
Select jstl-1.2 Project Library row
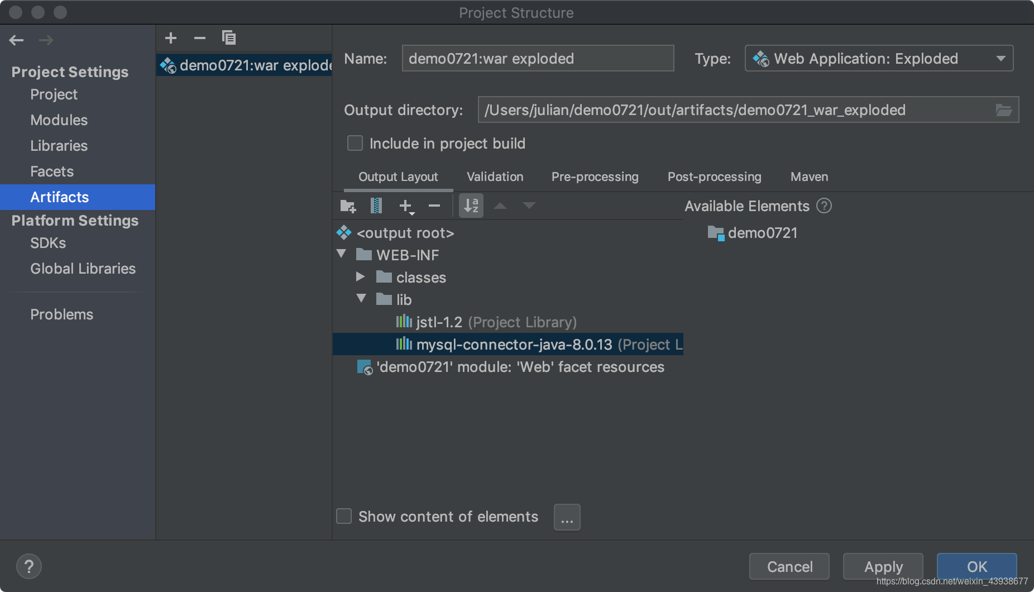click(x=508, y=322)
